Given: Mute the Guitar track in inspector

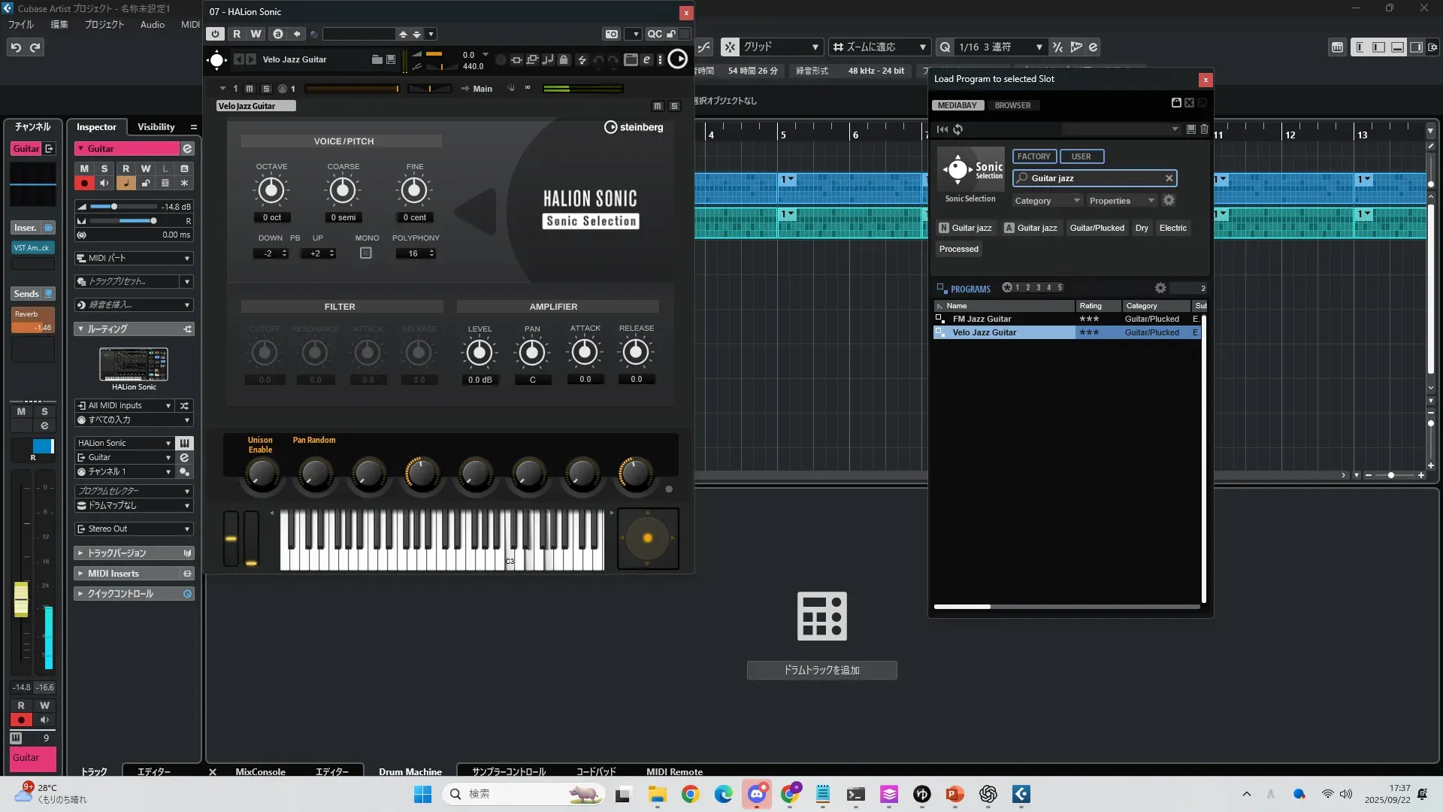Looking at the screenshot, I should (84, 168).
